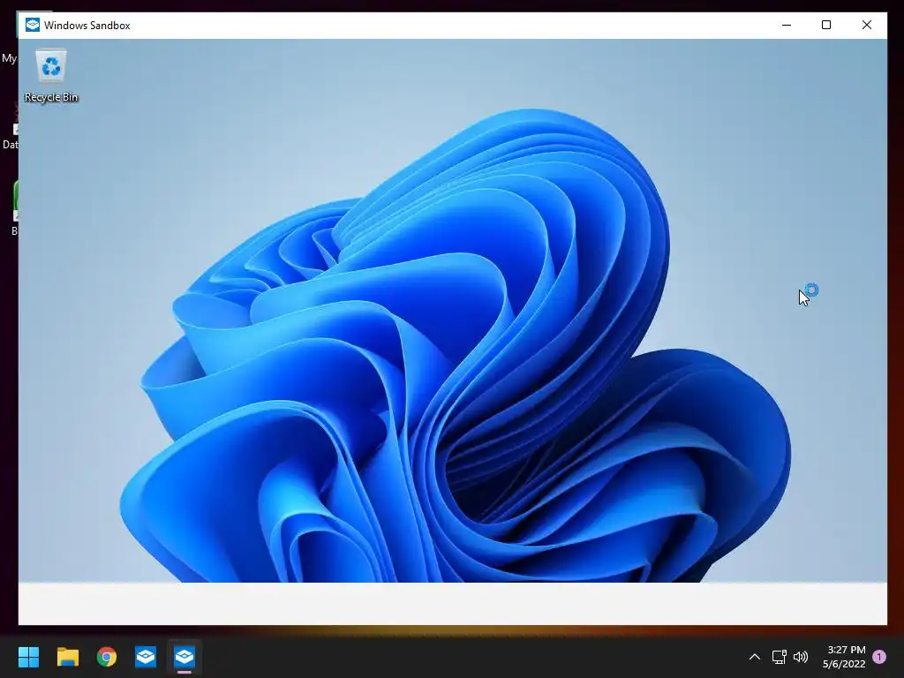
Task: Minimize the Windows Sandbox window
Action: [787, 25]
